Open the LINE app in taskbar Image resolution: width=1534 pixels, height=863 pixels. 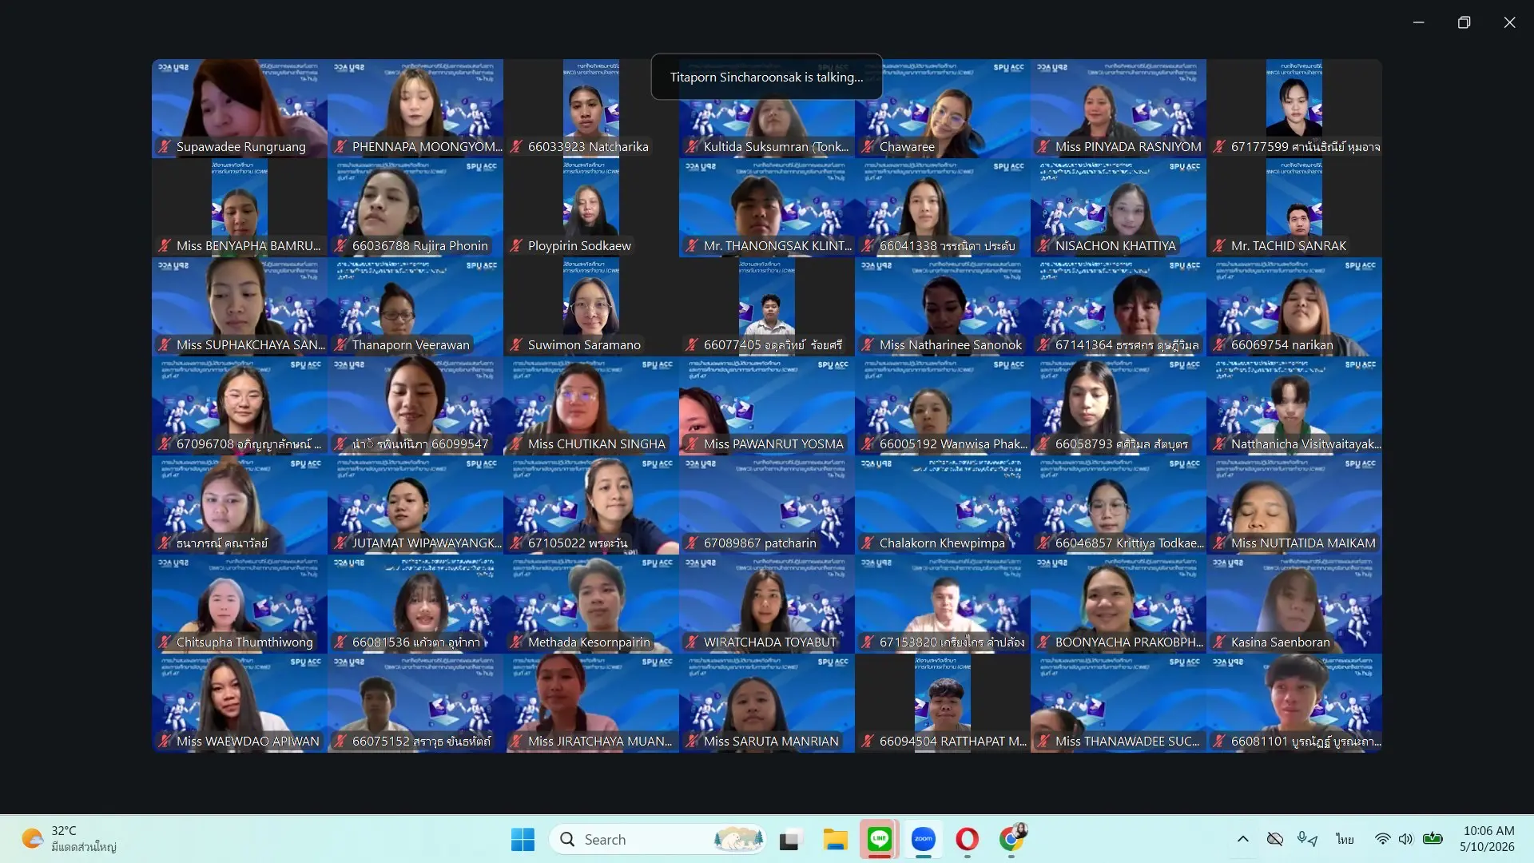(880, 839)
